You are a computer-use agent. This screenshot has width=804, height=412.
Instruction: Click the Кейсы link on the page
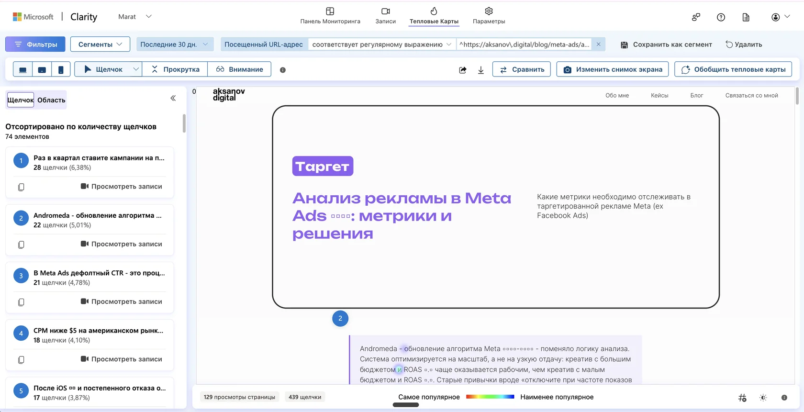[x=659, y=95]
